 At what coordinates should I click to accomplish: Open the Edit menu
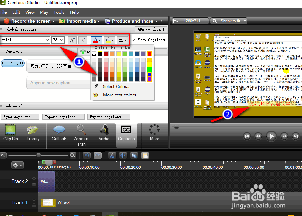[x=16, y=12]
